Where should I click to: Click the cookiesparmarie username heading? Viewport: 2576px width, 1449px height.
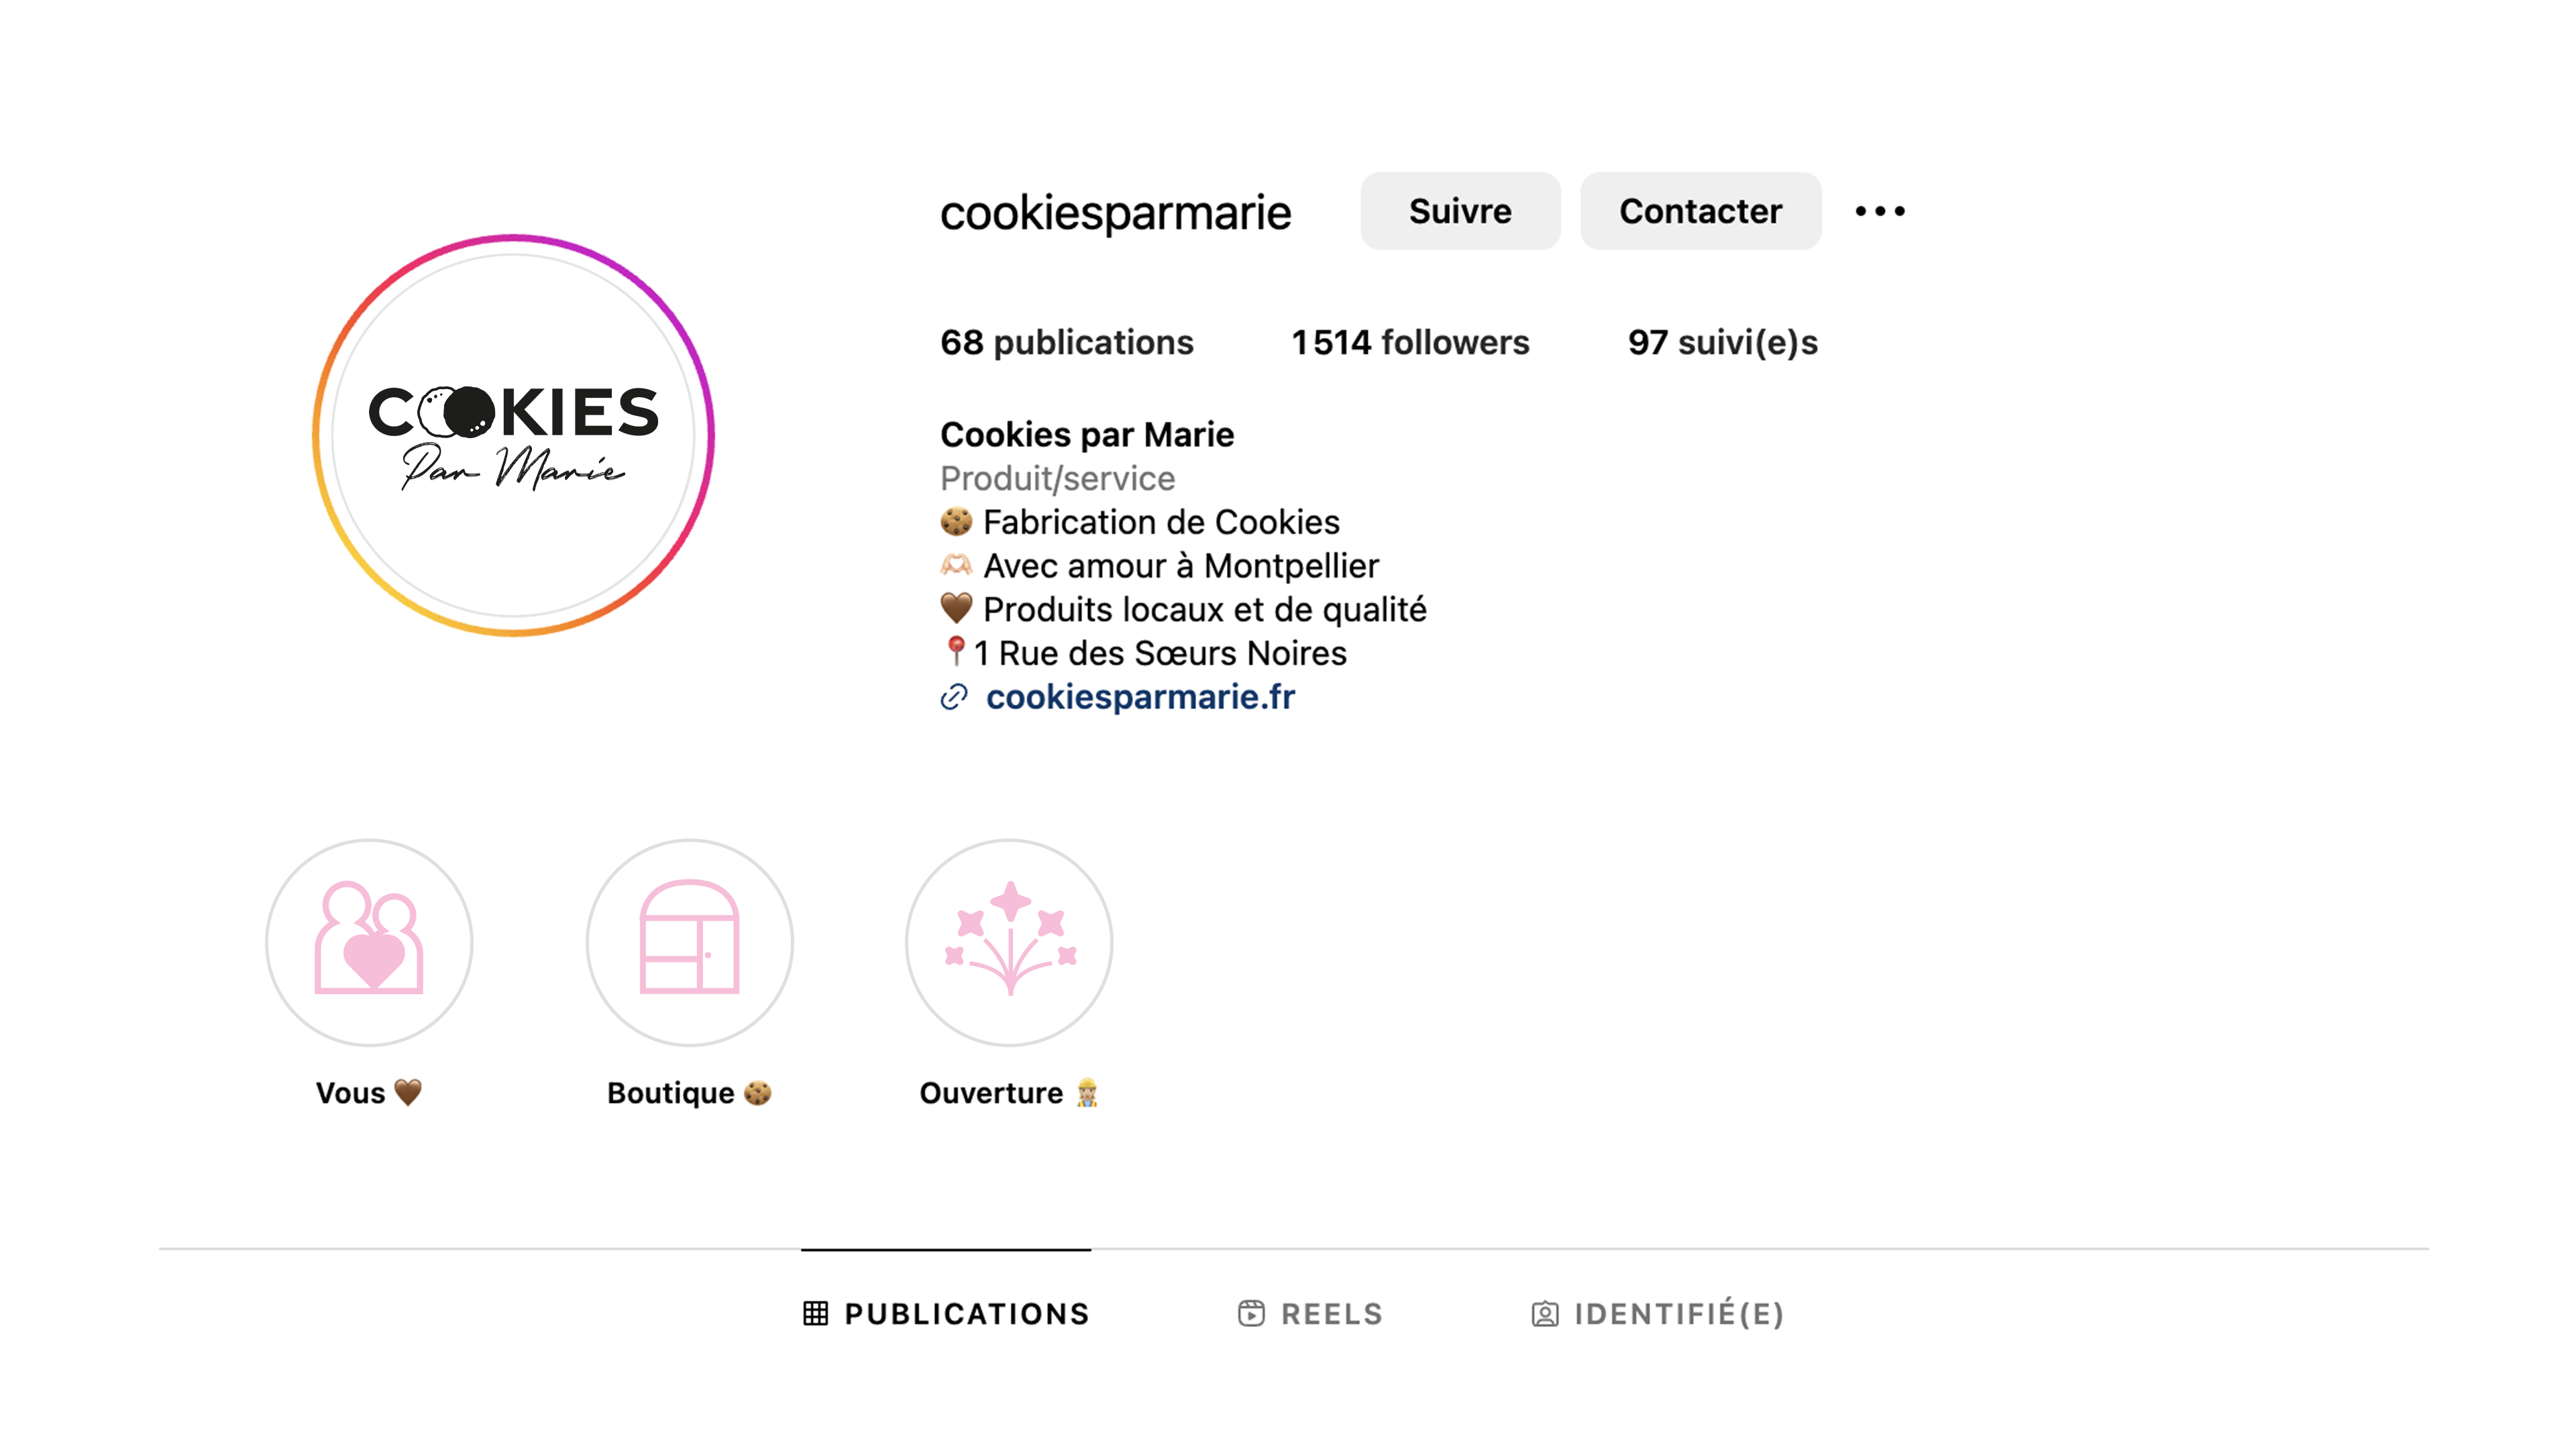(x=1116, y=213)
